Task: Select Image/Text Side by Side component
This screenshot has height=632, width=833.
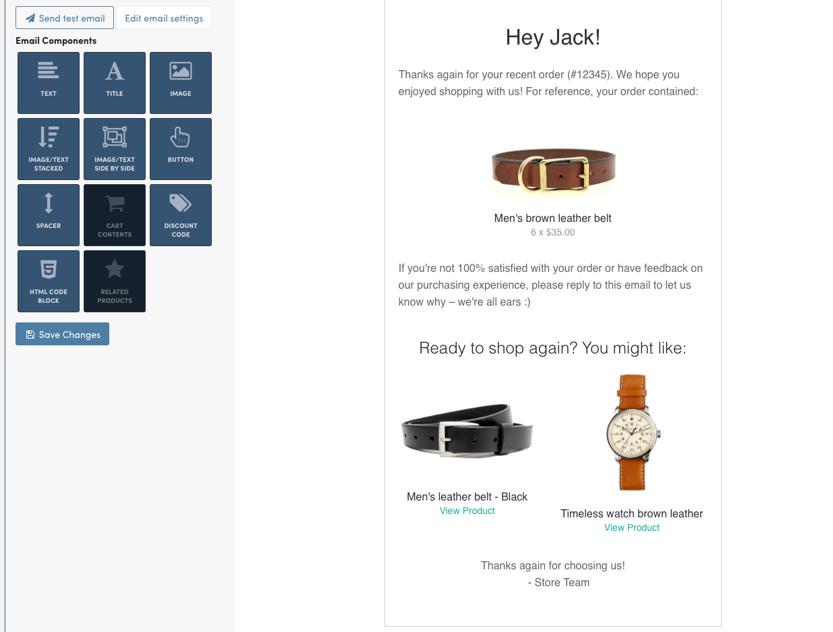Action: [115, 149]
